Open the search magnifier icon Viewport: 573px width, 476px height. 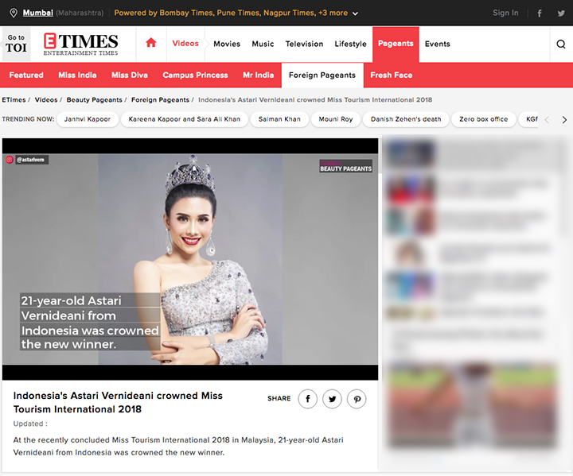pos(561,45)
